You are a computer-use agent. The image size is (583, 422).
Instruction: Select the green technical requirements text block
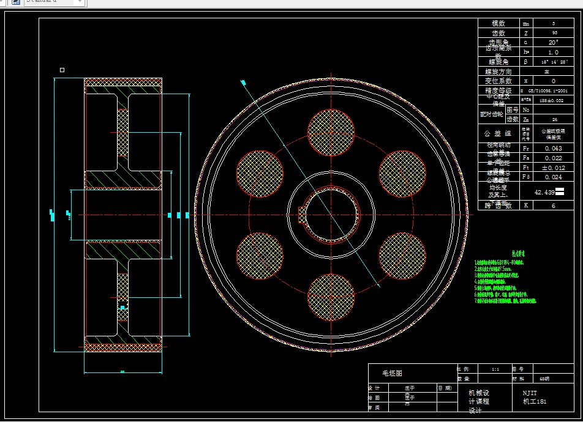(x=505, y=277)
